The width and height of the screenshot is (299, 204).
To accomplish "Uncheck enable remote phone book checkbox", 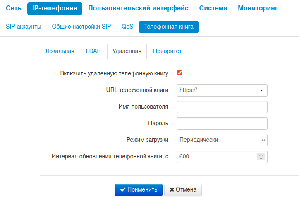I will [179, 73].
